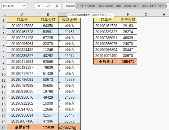Select cell with order 20190717677
169x130 pixels.
pyautogui.click(x=22, y=73)
